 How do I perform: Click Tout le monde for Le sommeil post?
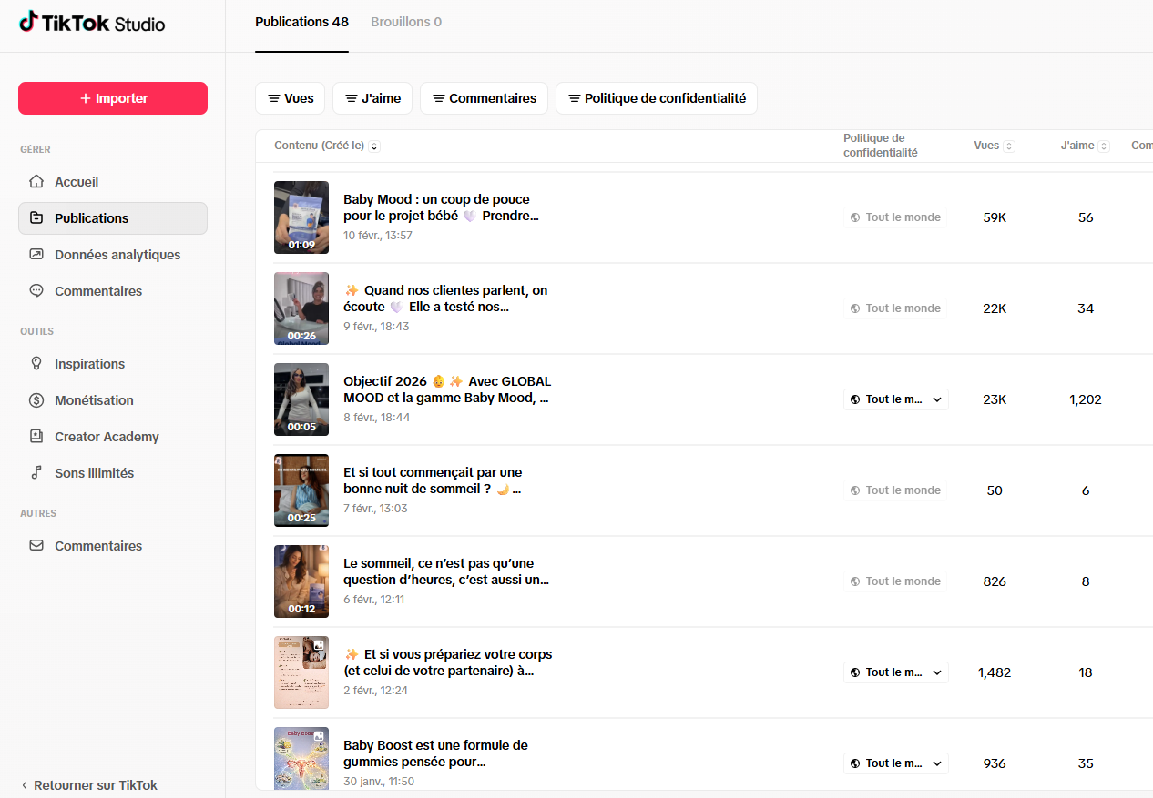(x=895, y=581)
